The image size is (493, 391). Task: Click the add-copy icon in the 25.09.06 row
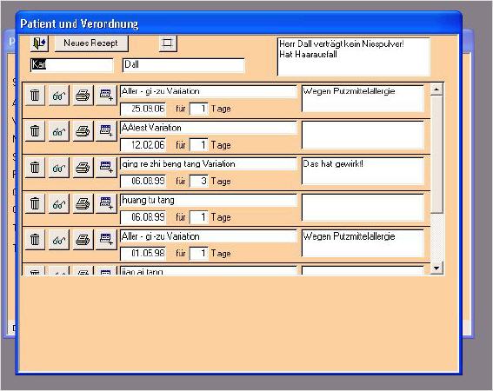(106, 96)
